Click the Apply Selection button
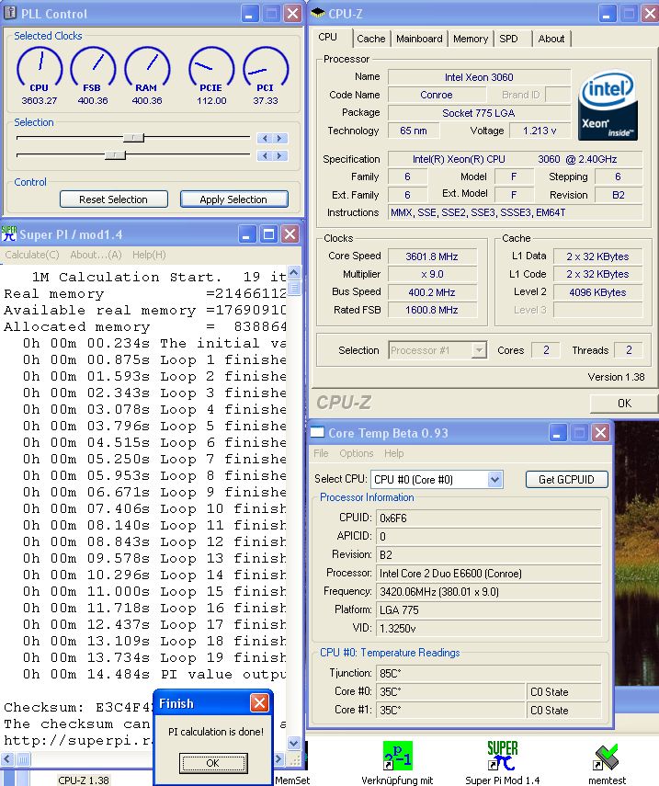659x786 pixels. [233, 199]
